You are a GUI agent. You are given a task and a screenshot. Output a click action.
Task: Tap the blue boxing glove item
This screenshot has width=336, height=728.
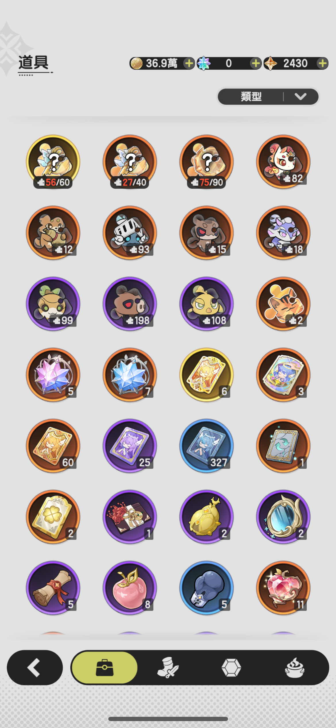pyautogui.click(x=206, y=588)
